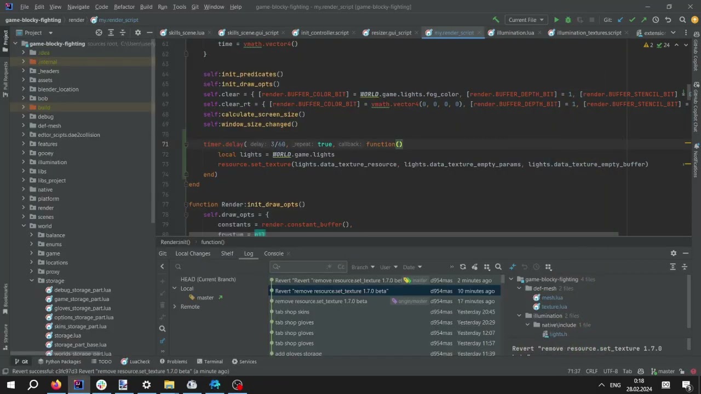
Task: Switch to the illumination.lua editor tab
Action: pos(515,33)
